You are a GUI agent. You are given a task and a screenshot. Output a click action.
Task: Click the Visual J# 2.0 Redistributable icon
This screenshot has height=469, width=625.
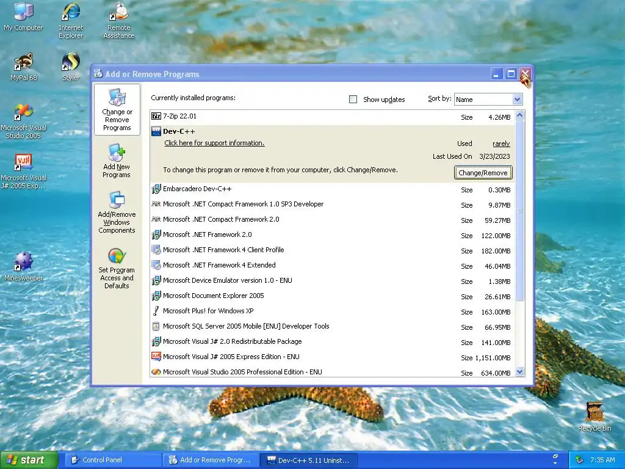pos(156,341)
